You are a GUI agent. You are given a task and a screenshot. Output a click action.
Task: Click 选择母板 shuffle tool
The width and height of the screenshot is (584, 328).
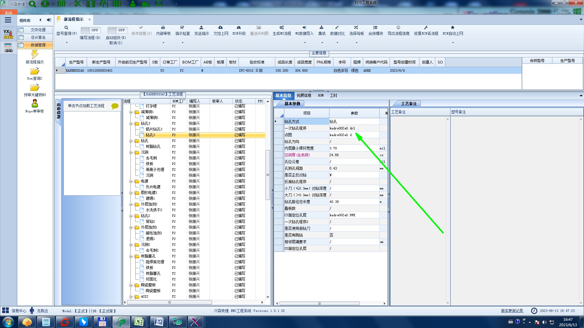(356, 30)
